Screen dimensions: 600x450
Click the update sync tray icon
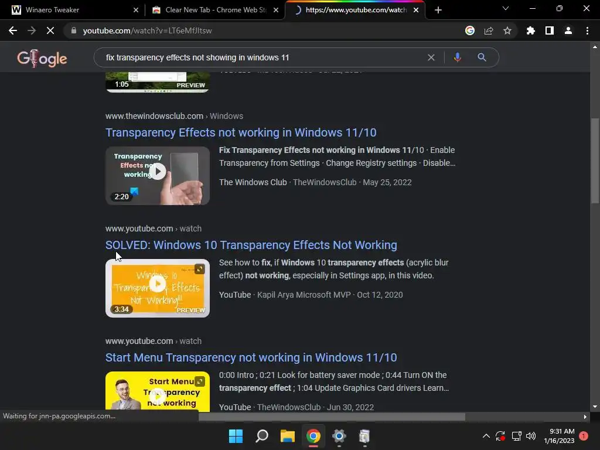(x=500, y=436)
